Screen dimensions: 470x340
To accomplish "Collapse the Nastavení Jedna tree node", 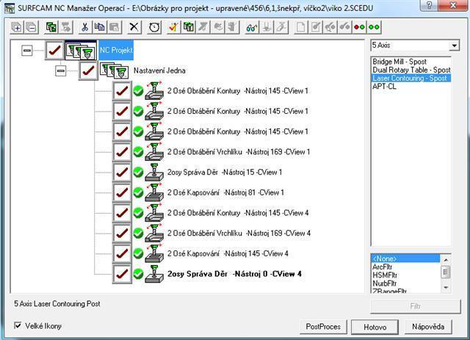I will pyautogui.click(x=60, y=70).
